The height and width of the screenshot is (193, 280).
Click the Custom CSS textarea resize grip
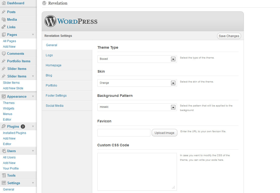[173, 187]
